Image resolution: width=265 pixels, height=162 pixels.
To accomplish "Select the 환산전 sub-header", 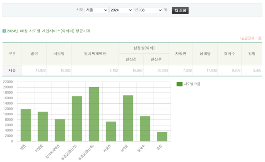I will [x=131, y=59].
